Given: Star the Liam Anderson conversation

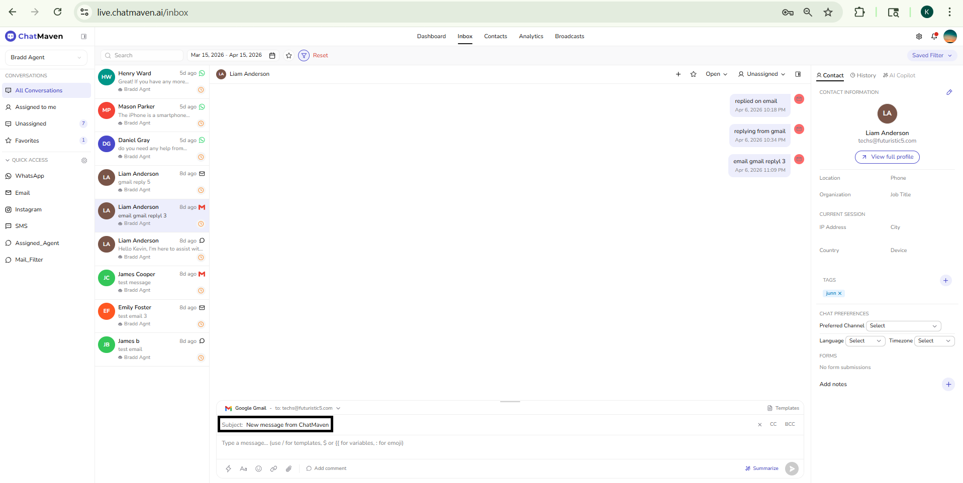Looking at the screenshot, I should [x=693, y=74].
